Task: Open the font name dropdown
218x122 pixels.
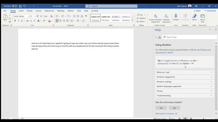Action: [29, 16]
